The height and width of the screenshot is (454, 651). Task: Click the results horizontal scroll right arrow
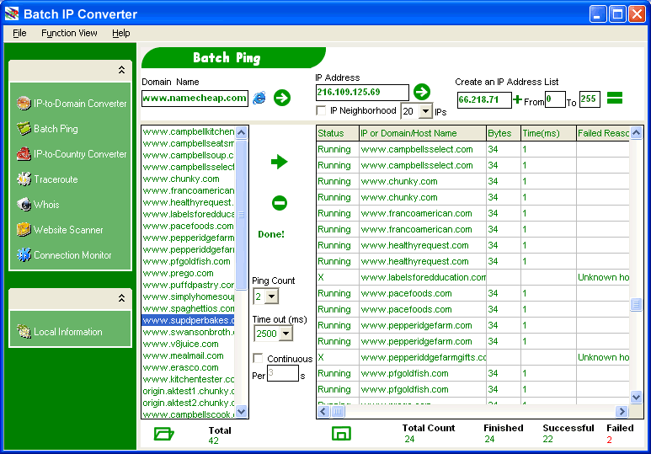click(x=622, y=411)
